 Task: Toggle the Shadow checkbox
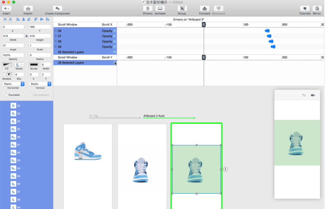click(x=4, y=74)
